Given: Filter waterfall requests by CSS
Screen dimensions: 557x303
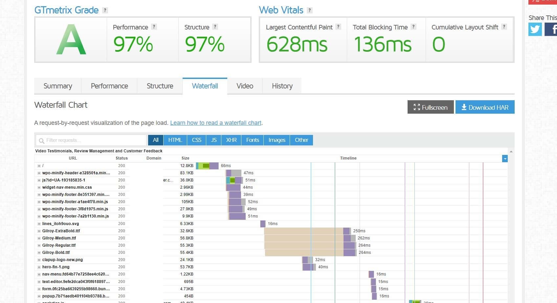Looking at the screenshot, I should coord(196,140).
